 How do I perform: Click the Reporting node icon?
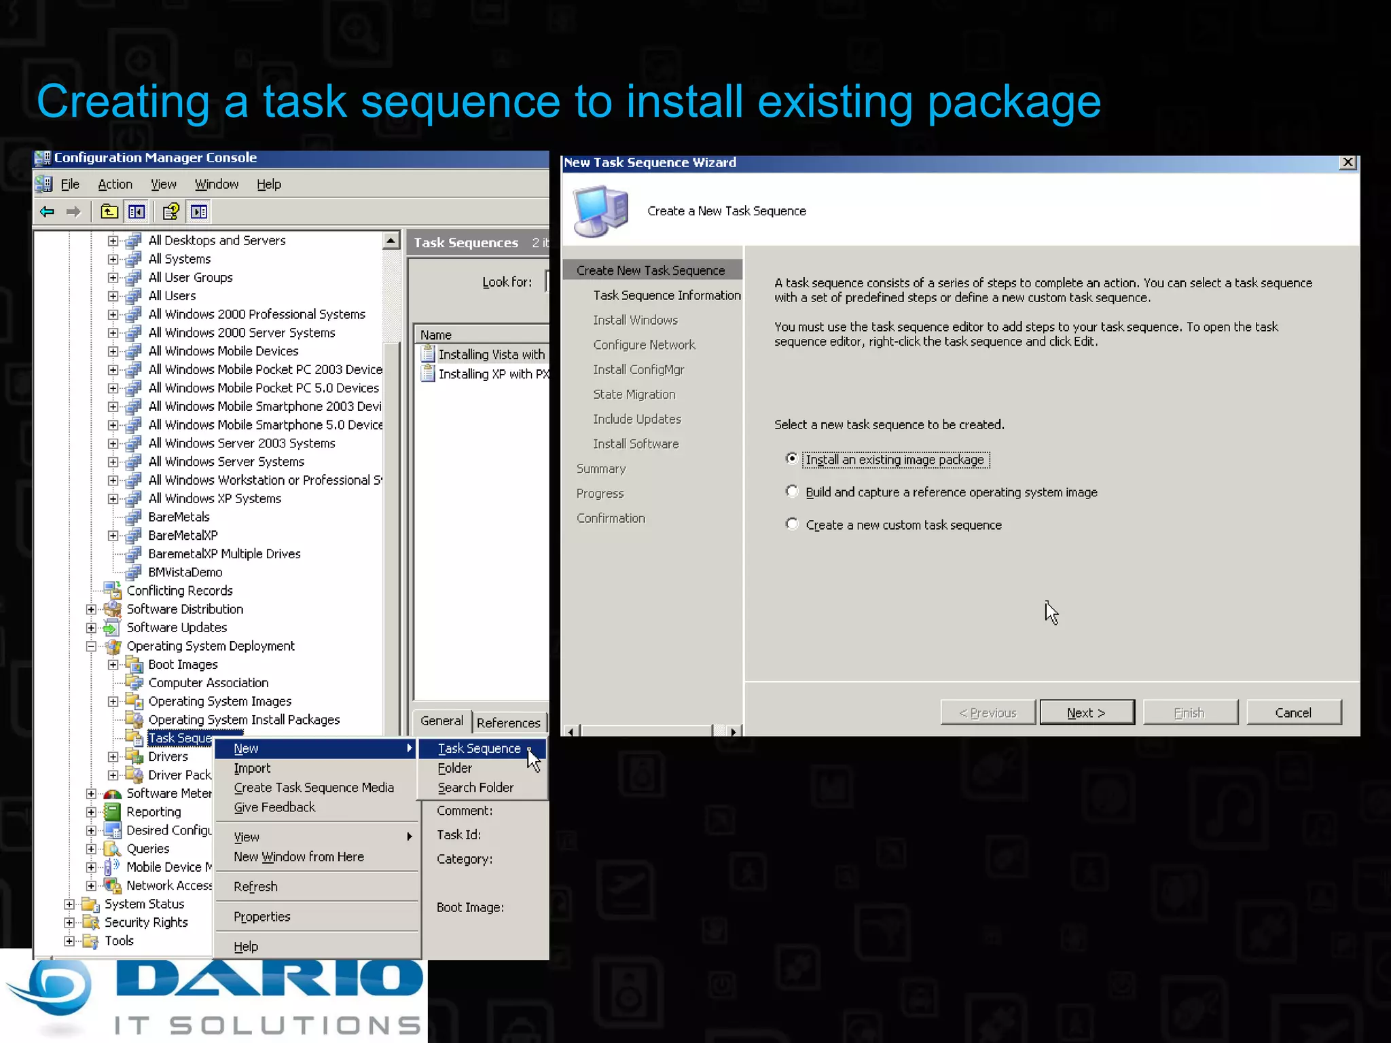[x=113, y=811]
